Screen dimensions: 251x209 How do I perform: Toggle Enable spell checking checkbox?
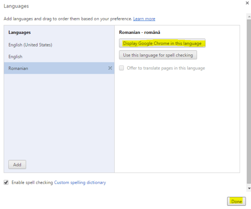pyautogui.click(x=6, y=182)
